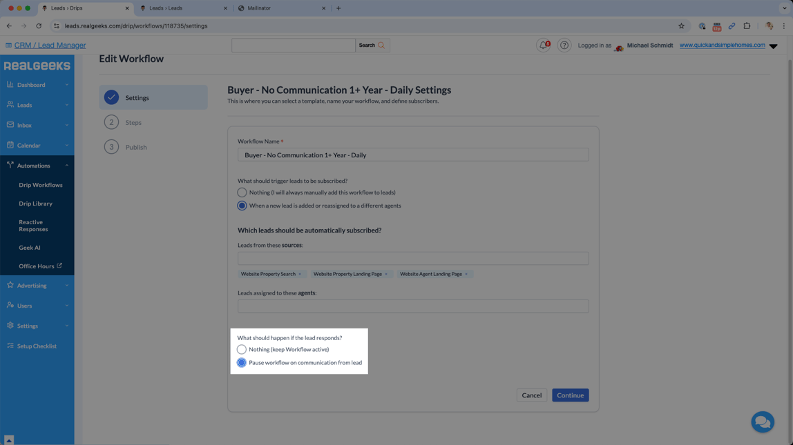The width and height of the screenshot is (793, 445).
Task: Open the quickandsimplehomes.com link
Action: pos(720,45)
